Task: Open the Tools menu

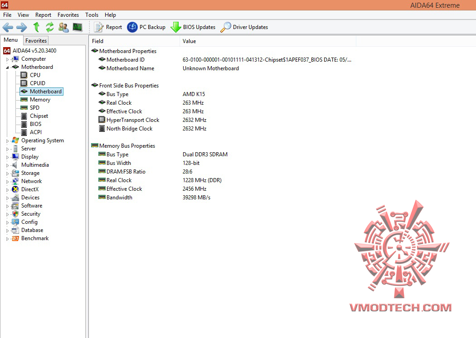Action: 92,15
